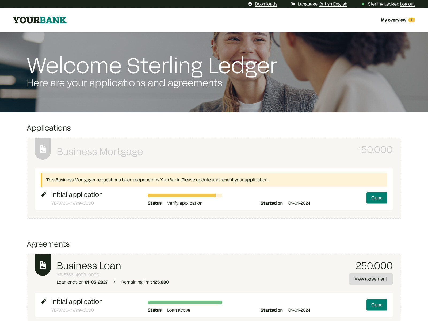Click the green online status dot
428x321 pixels.
coord(363,4)
